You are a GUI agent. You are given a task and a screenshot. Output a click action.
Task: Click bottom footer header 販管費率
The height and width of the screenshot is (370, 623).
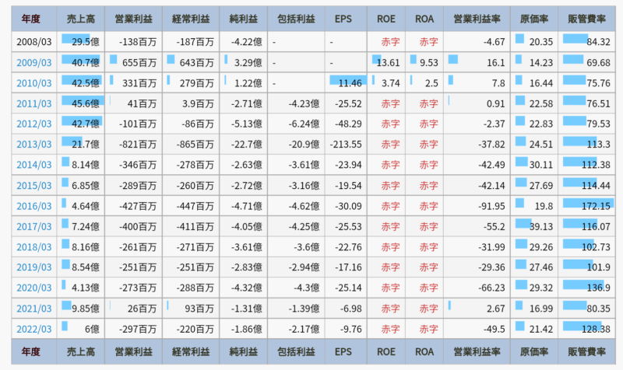point(587,352)
